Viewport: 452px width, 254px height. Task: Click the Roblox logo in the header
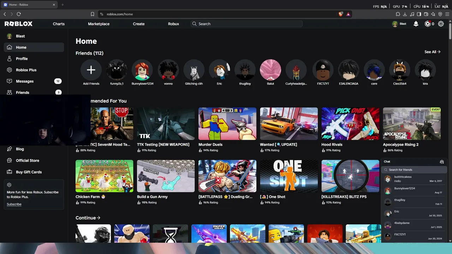pos(18,24)
